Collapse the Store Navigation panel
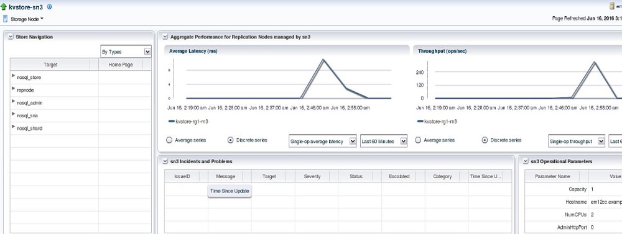622x234 pixels. [x=10, y=37]
